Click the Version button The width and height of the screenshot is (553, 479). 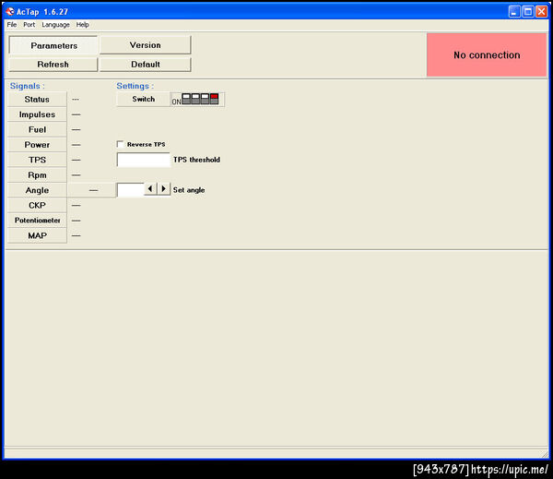(x=146, y=45)
